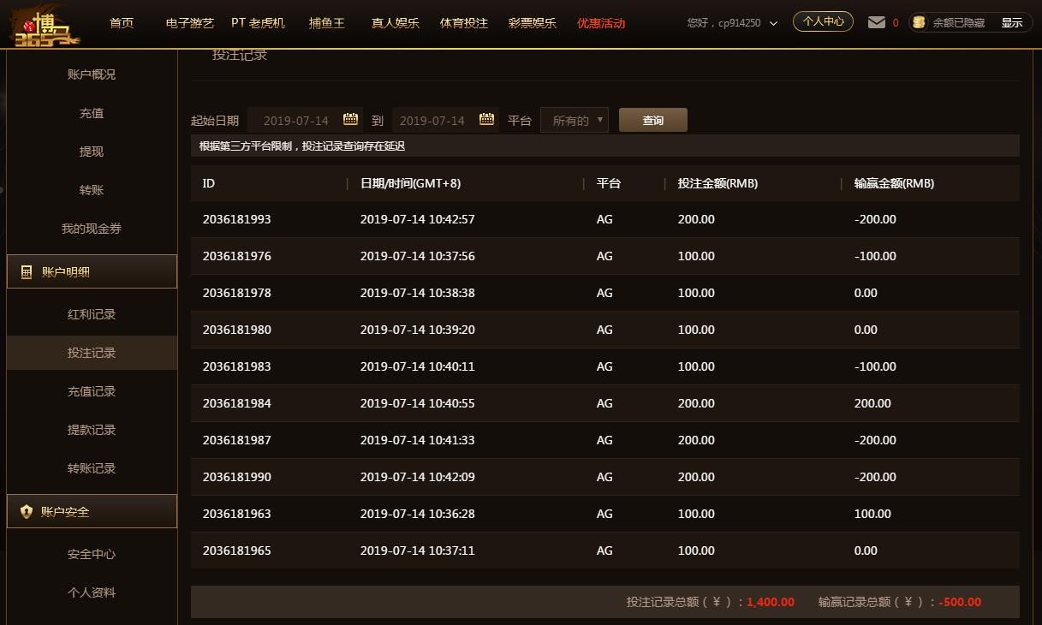The height and width of the screenshot is (625, 1042).
Task: Show hidden balance by clicking 显示
Action: [x=1012, y=23]
